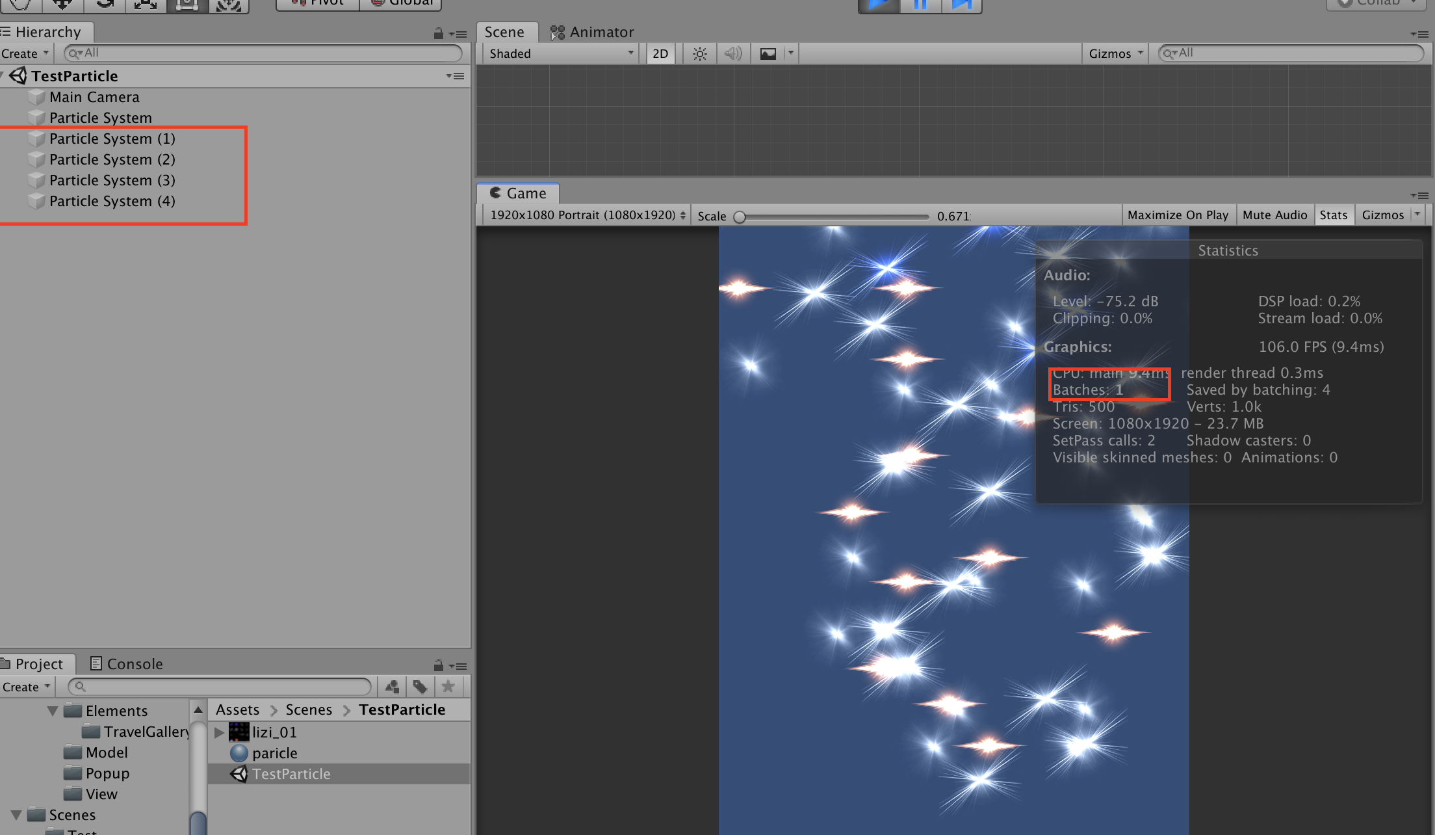Toggle 2D scene view mode
This screenshot has height=835, width=1435.
[660, 53]
